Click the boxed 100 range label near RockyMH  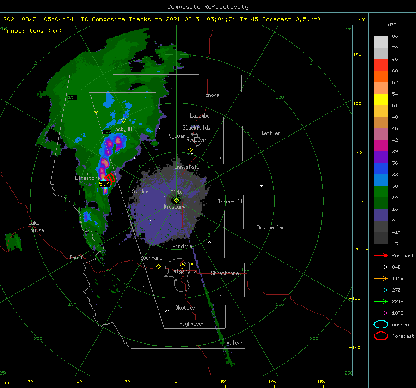click(x=107, y=131)
